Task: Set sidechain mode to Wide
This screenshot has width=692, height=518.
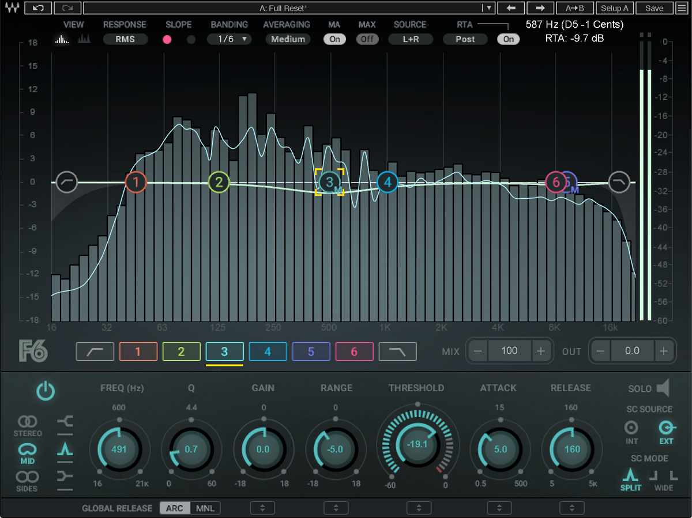Action: tap(663, 479)
